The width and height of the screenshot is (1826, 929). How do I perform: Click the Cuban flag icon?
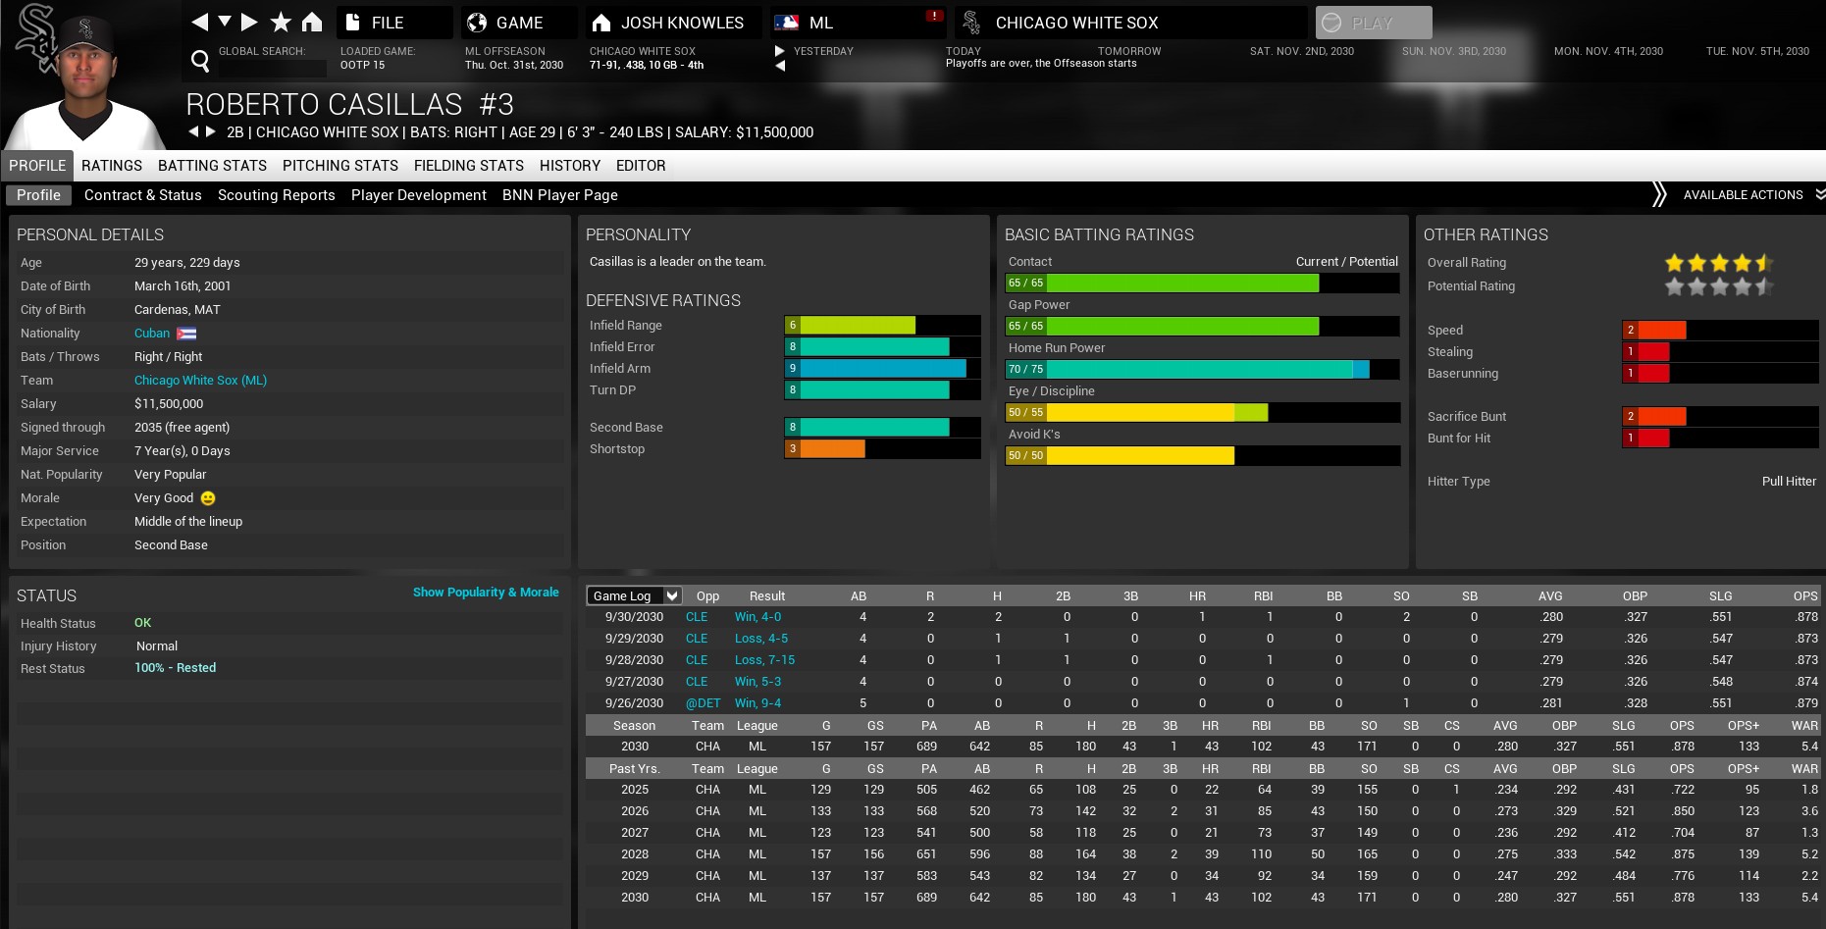(x=186, y=334)
